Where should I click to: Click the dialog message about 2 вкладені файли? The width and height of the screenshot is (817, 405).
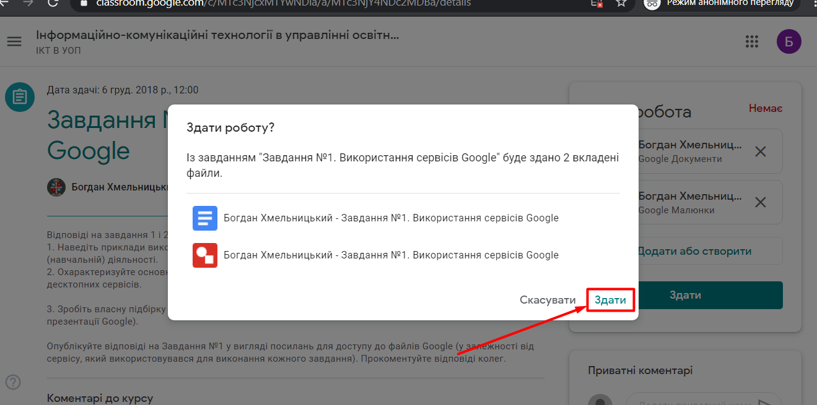pyautogui.click(x=403, y=165)
